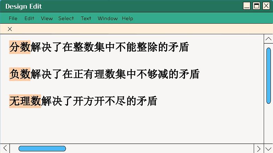Viewport: 273px width, 153px height.
Task: Click the highlighted word 无理数
Action: pos(25,101)
